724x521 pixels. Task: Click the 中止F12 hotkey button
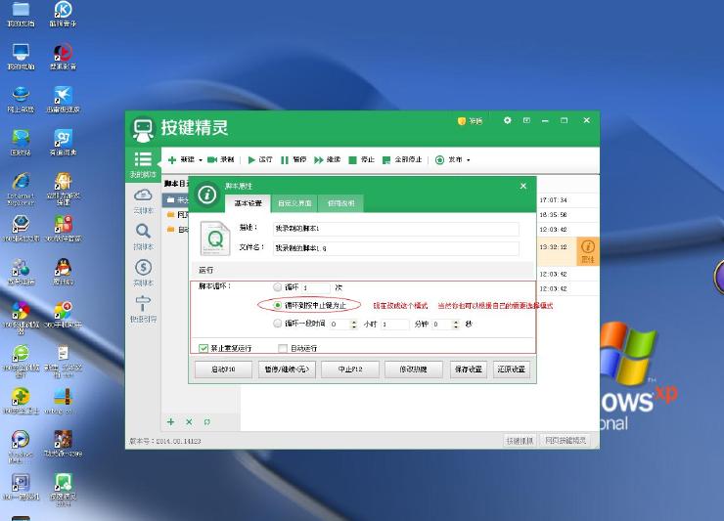tap(350, 369)
